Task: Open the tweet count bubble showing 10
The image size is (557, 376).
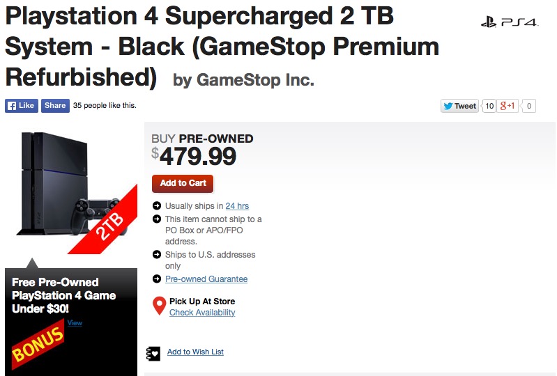Action: pyautogui.click(x=489, y=106)
